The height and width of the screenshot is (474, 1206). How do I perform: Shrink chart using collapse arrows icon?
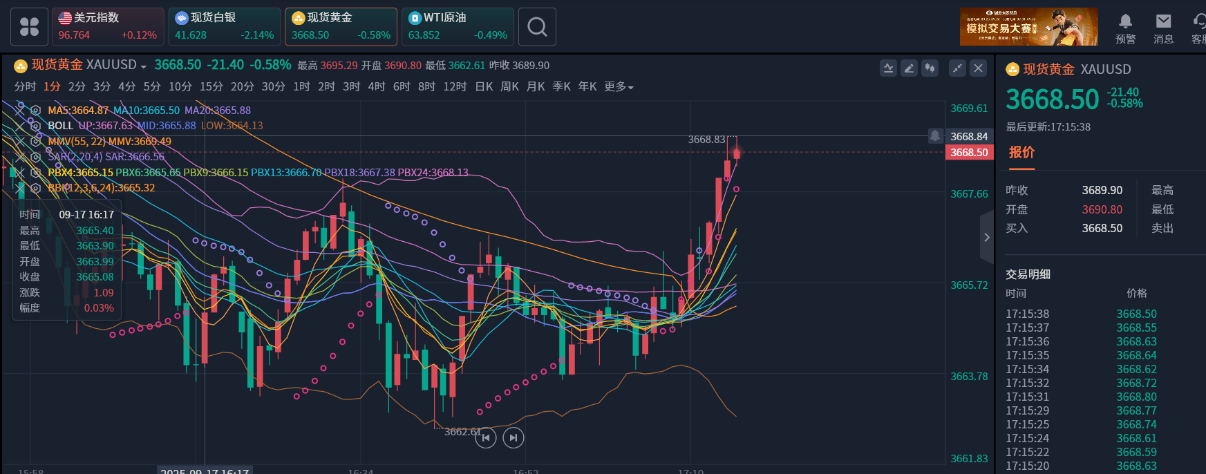tap(957, 68)
